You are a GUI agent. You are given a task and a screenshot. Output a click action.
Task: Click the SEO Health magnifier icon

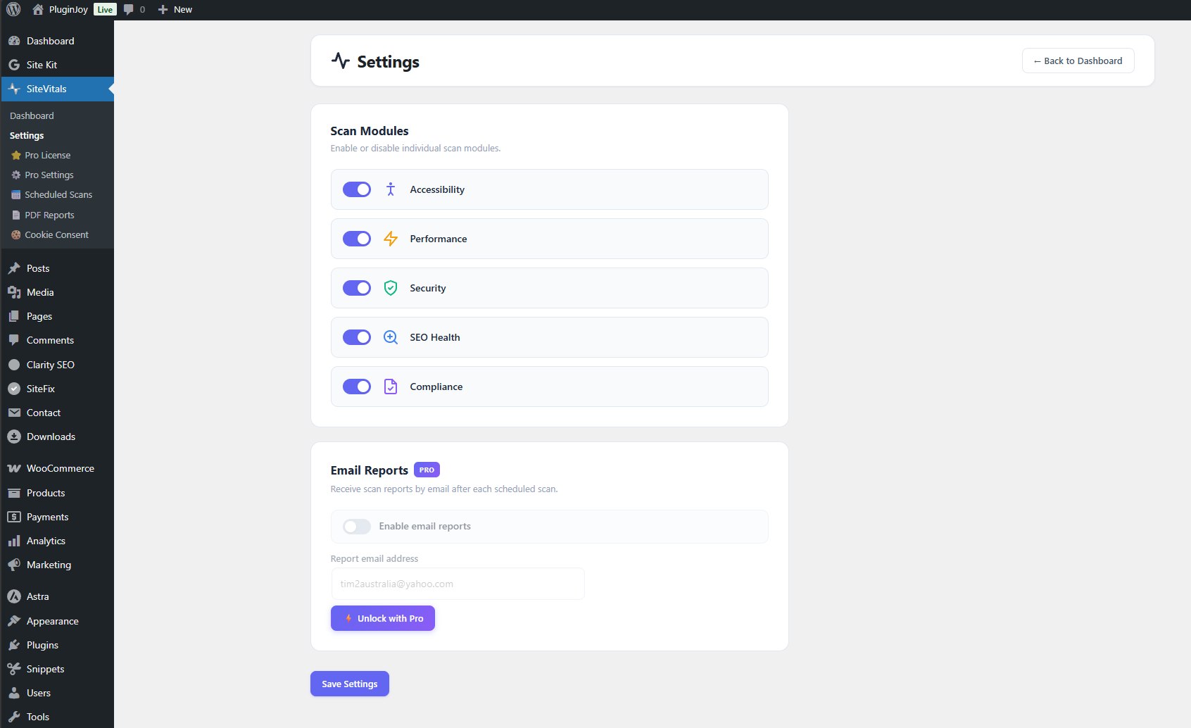(x=390, y=337)
